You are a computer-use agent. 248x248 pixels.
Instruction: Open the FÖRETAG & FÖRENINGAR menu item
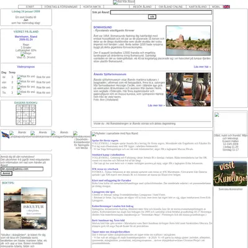point(61,7)
